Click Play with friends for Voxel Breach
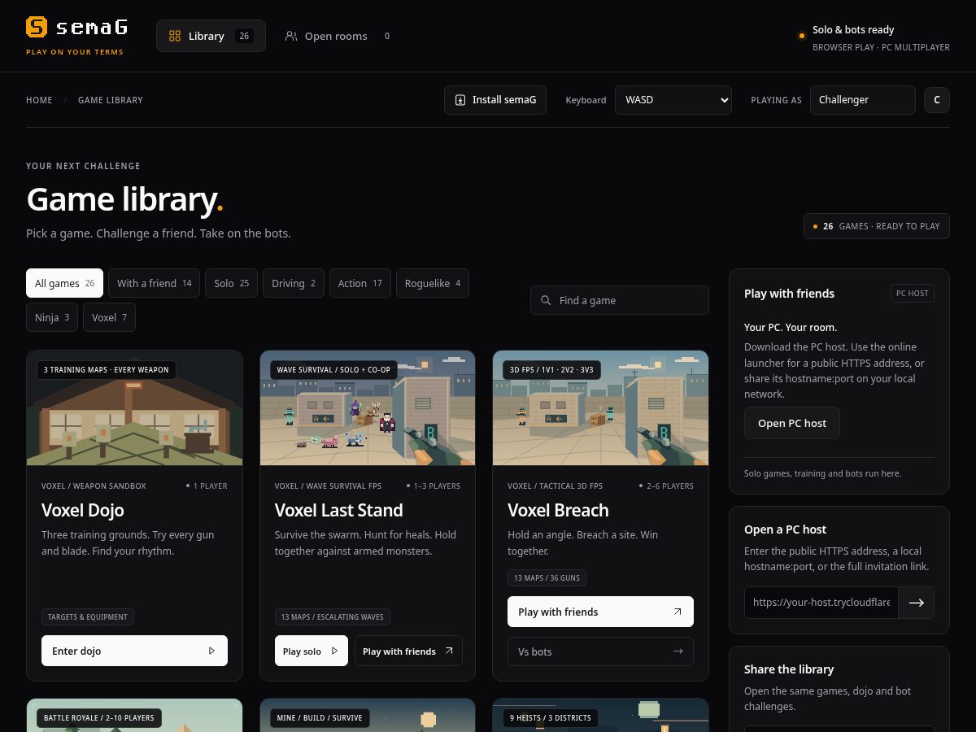976x732 pixels. tap(600, 612)
